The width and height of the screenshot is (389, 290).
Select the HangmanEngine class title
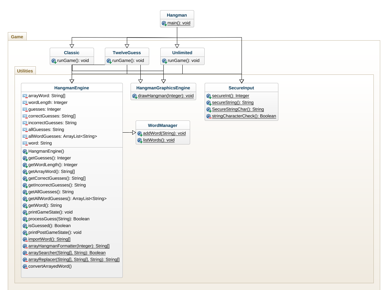click(x=72, y=88)
